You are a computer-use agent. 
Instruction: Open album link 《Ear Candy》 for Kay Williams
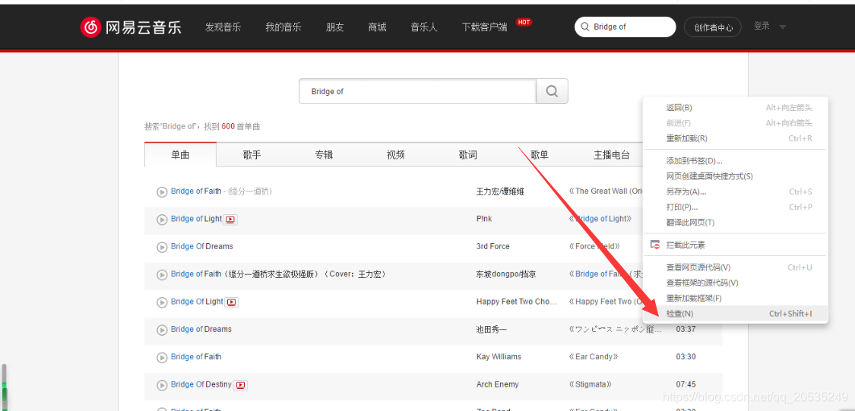tap(594, 356)
